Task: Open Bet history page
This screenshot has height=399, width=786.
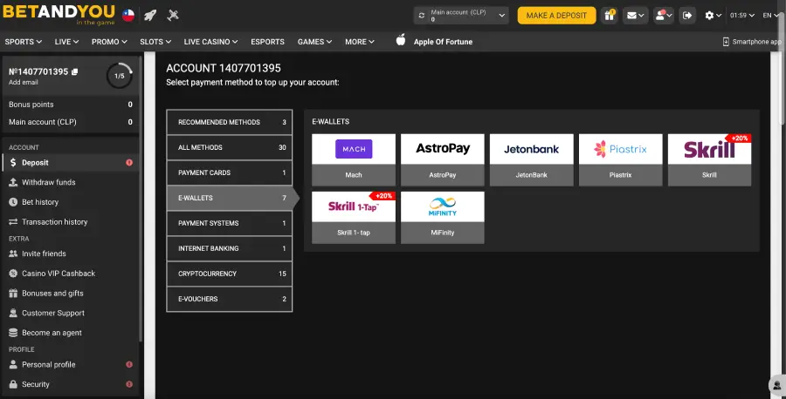Action: (70, 202)
